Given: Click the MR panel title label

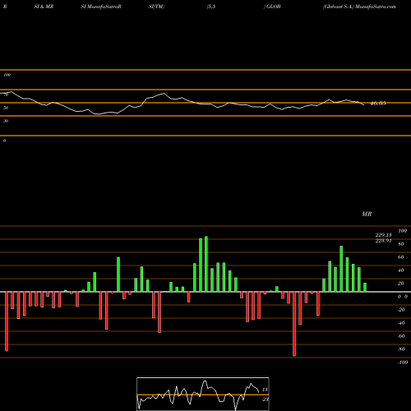Looking at the screenshot, I should [x=367, y=214].
